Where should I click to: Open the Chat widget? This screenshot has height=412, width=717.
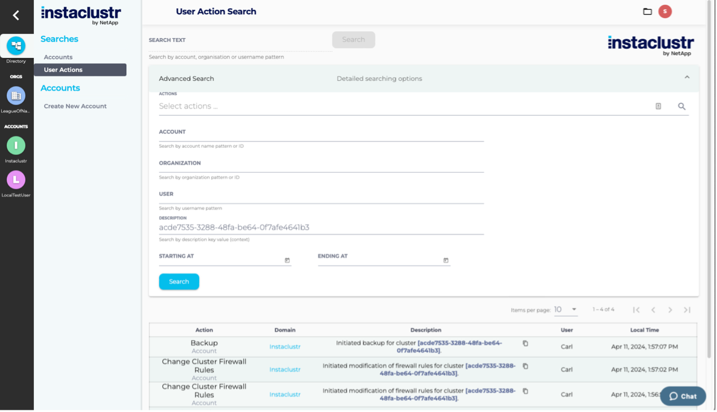(x=683, y=396)
